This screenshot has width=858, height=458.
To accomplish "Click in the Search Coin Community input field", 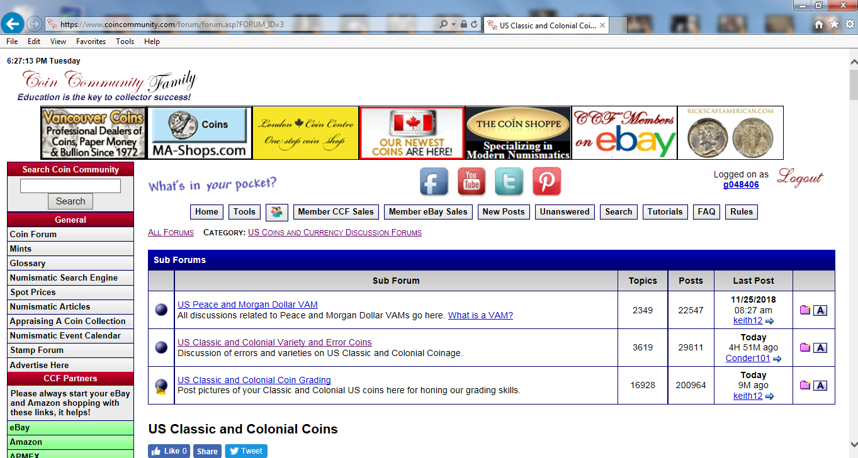I will pos(71,186).
